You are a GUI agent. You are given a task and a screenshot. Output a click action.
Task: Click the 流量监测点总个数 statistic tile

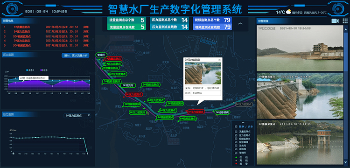126,20
